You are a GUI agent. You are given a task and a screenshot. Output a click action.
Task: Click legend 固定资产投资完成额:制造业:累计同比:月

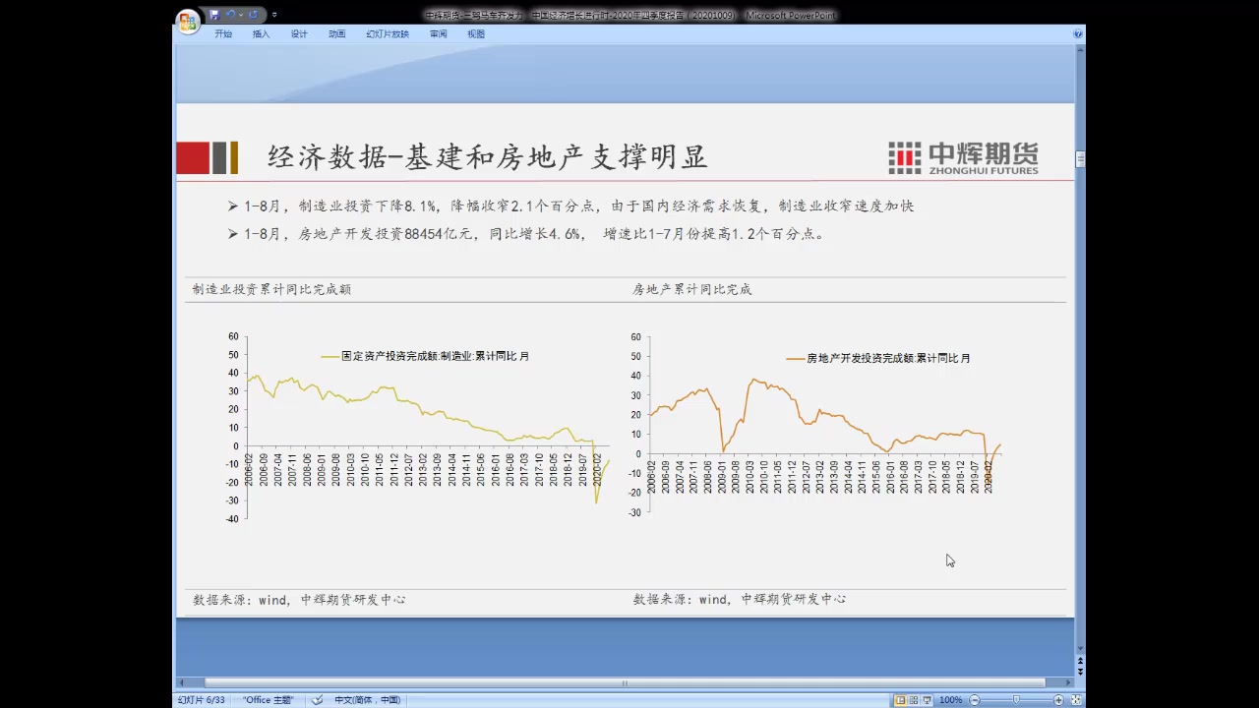click(x=426, y=356)
